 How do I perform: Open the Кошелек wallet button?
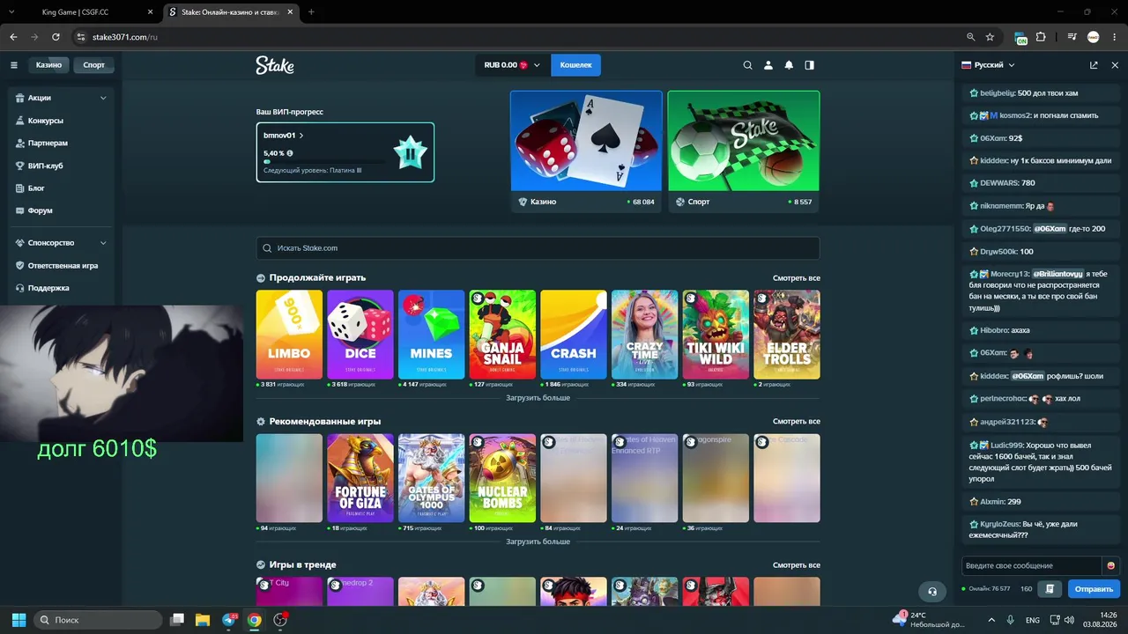pos(576,65)
